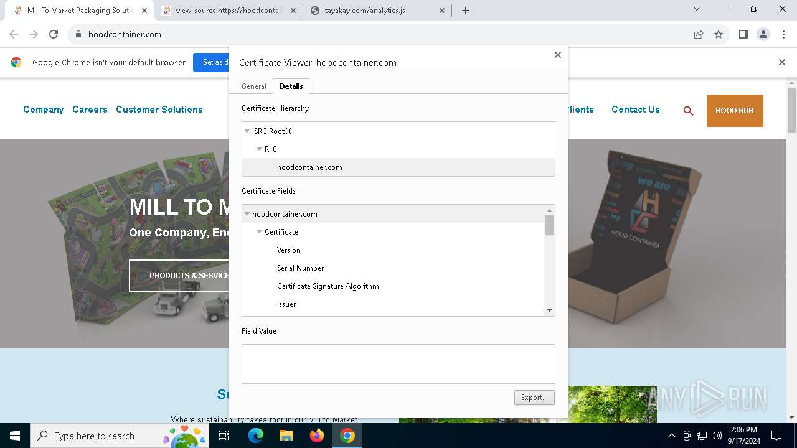The image size is (797, 448).
Task: Open Task View on taskbar
Action: (224, 436)
